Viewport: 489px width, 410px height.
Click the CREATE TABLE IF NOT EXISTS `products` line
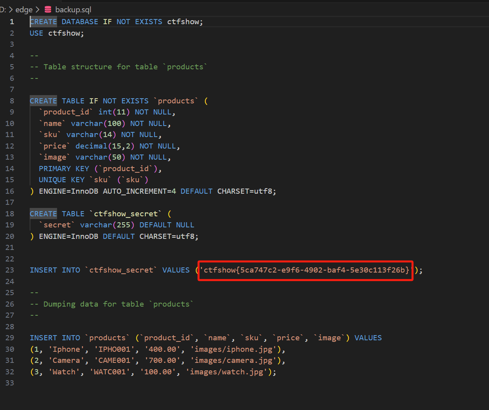point(119,101)
